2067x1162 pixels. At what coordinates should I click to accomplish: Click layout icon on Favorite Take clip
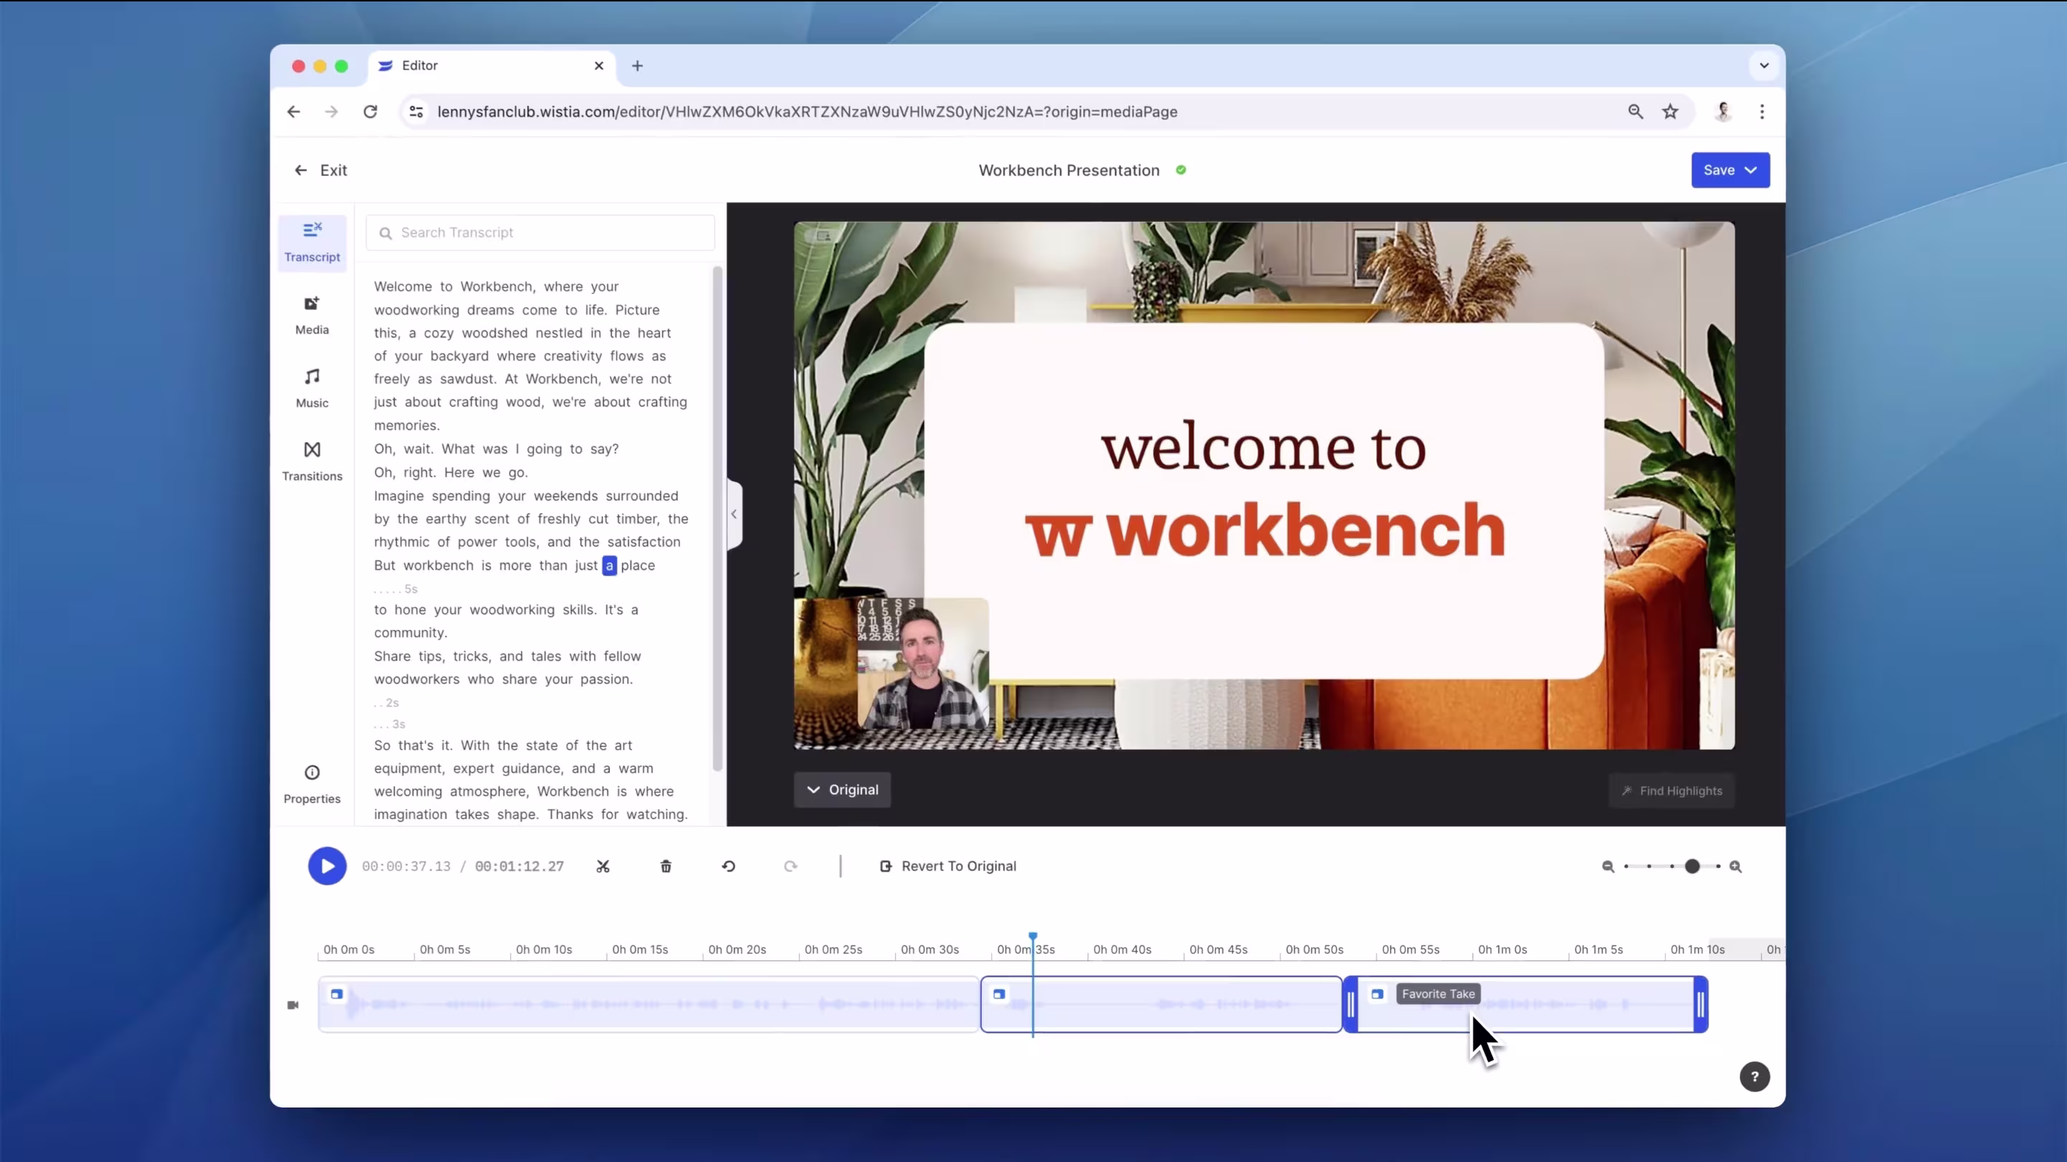pos(1377,993)
